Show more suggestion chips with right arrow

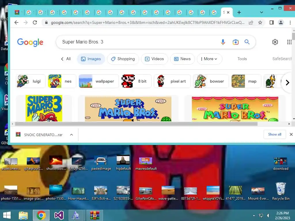(287, 83)
